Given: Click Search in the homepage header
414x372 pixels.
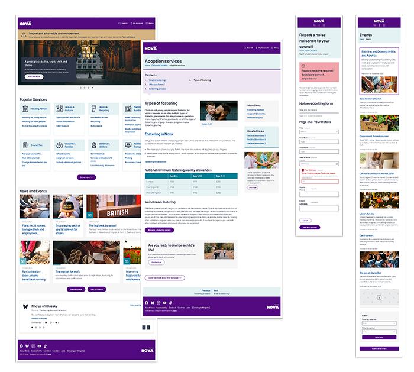Looking at the screenshot, I should click(123, 24).
